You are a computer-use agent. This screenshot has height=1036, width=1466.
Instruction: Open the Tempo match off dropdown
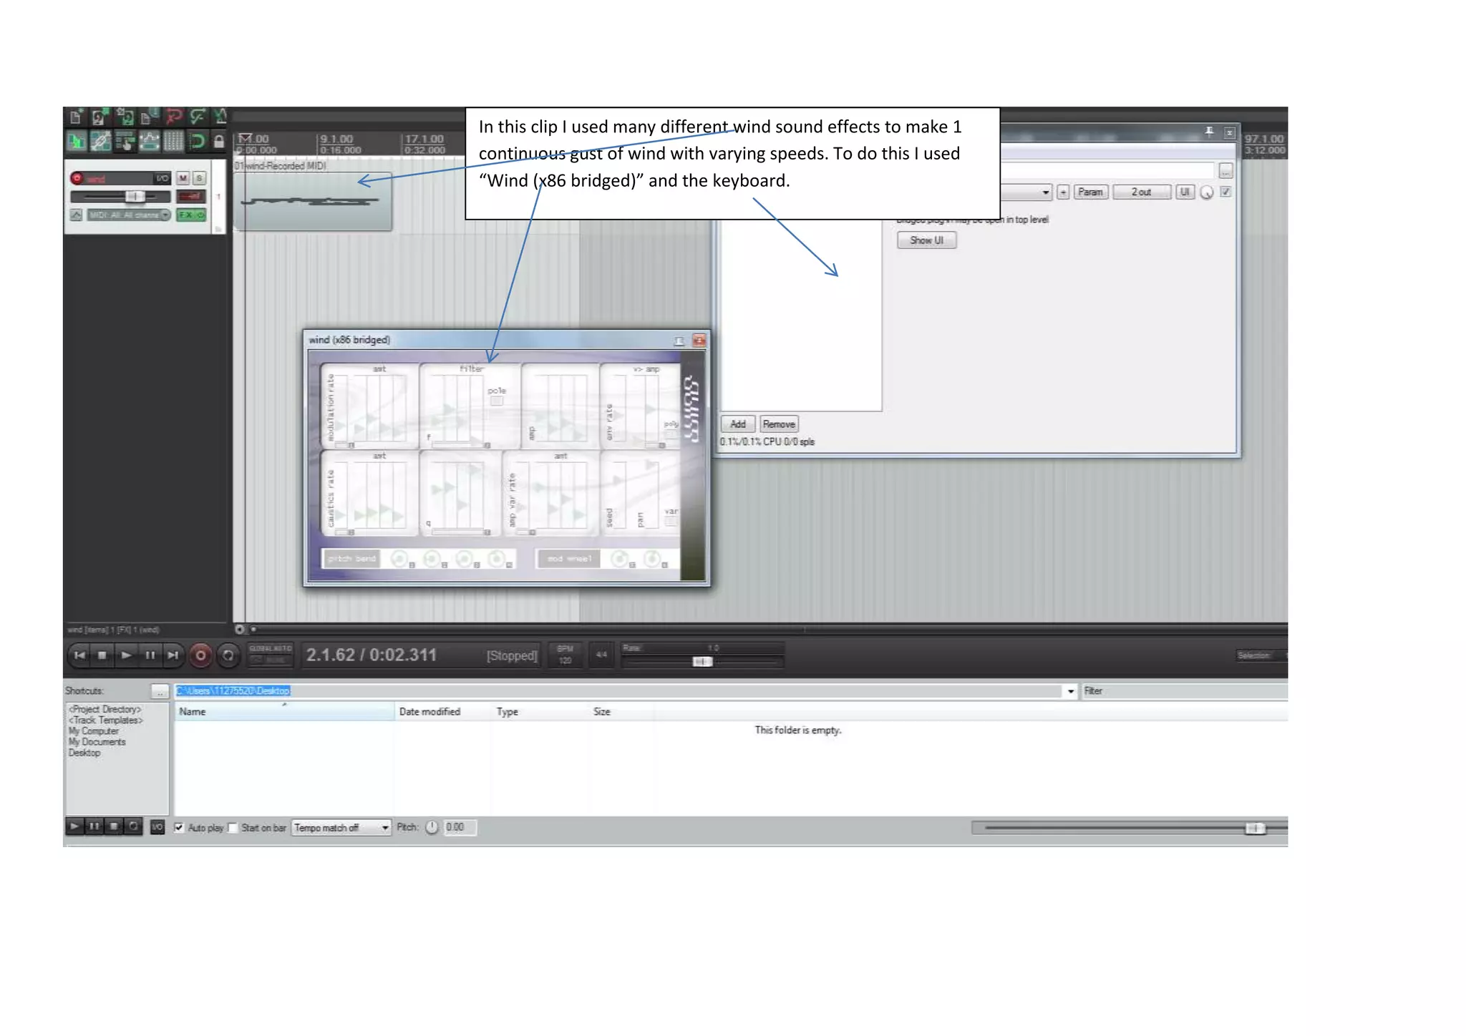click(341, 828)
